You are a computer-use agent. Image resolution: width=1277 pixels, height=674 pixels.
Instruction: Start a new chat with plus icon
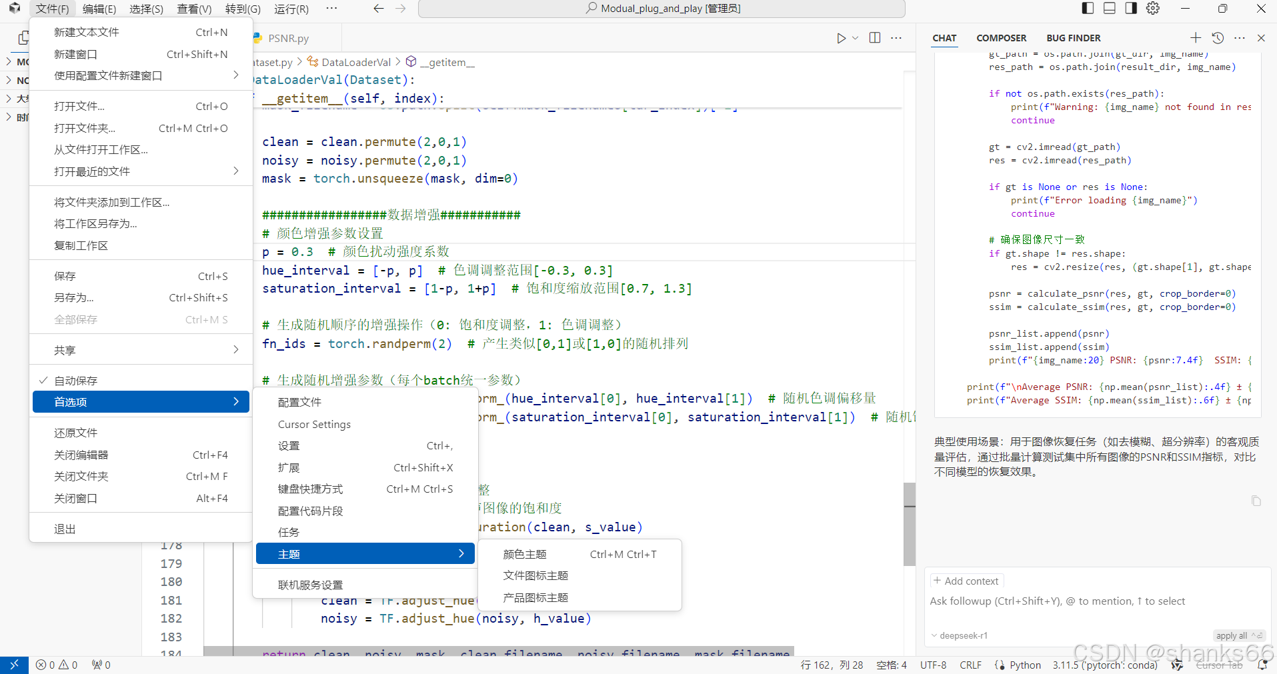(1196, 38)
